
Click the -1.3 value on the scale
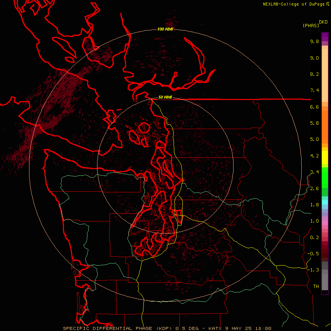[x=313, y=270]
